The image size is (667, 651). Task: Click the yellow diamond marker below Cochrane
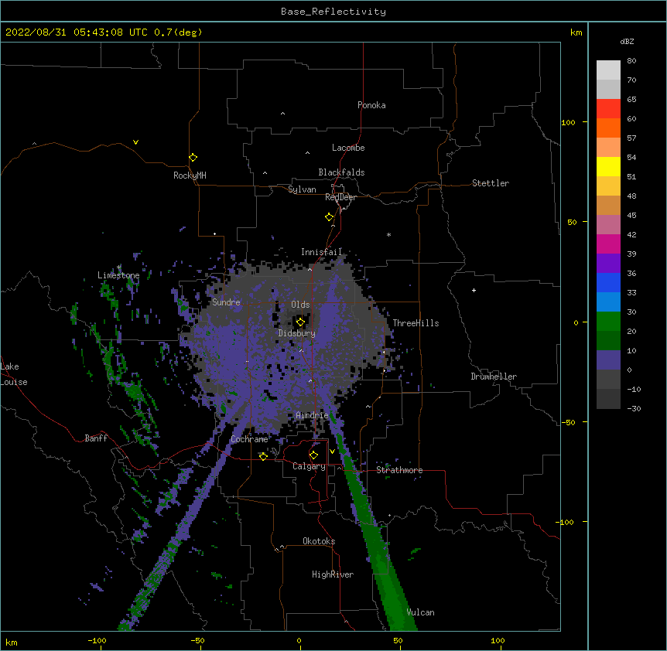(263, 456)
